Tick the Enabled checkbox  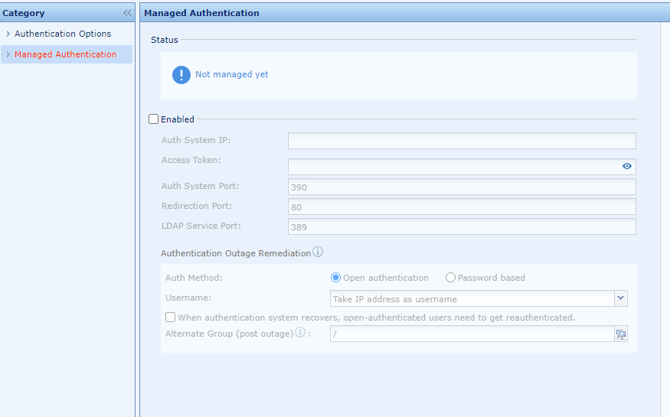pyautogui.click(x=153, y=119)
